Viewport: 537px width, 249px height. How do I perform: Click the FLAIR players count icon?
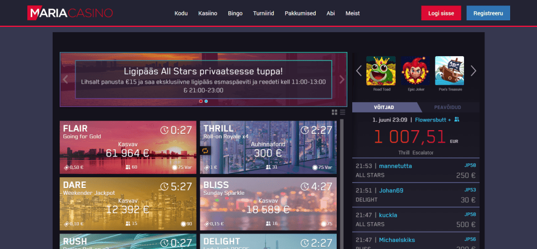tap(128, 168)
